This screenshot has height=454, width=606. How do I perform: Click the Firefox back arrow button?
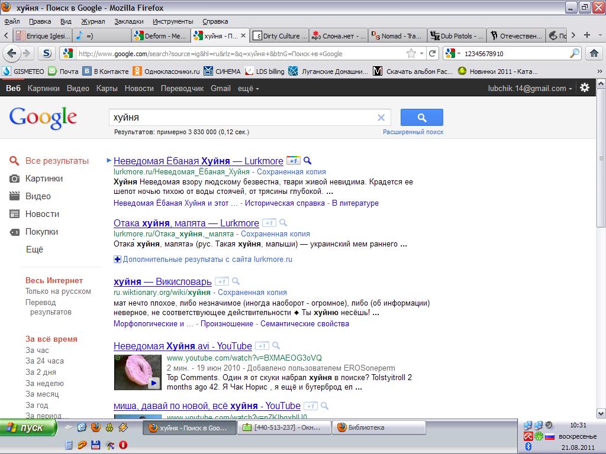(11, 53)
